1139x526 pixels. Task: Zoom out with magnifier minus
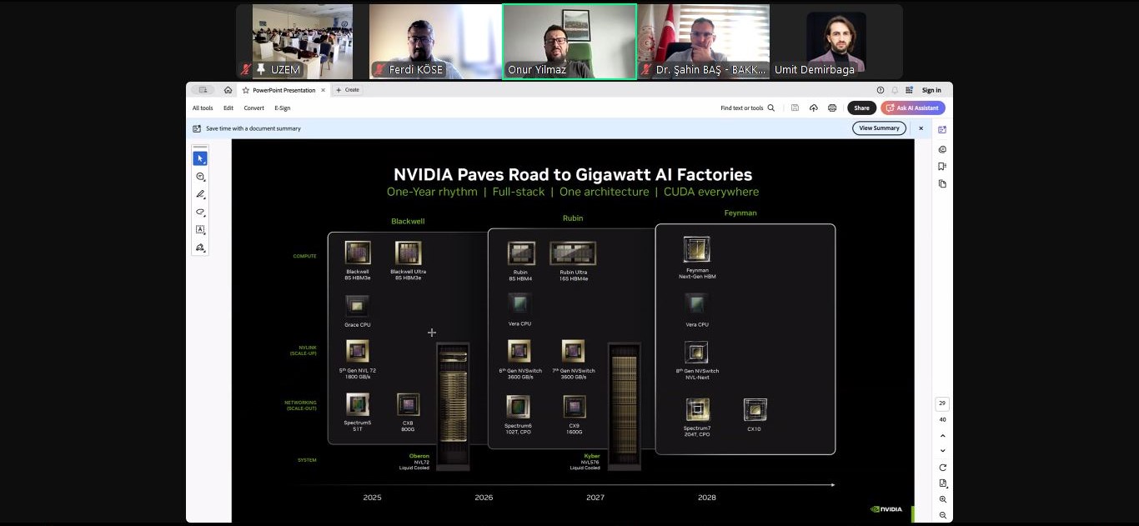coord(943,515)
